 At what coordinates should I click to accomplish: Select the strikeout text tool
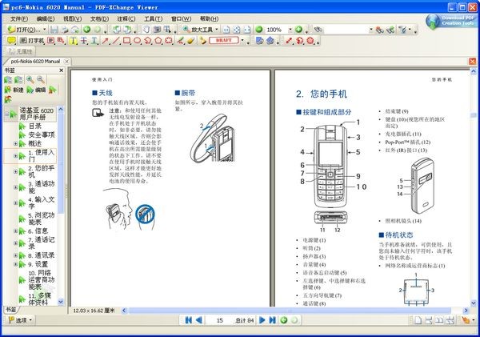pos(83,41)
